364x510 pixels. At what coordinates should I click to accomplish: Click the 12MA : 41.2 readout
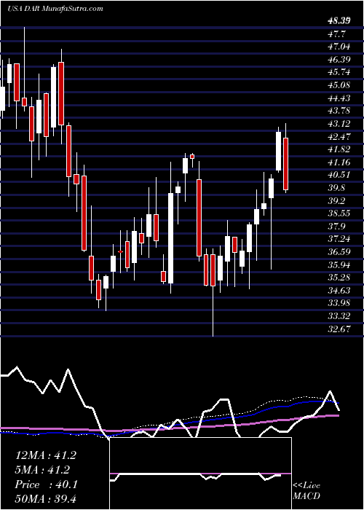[x=45, y=455]
